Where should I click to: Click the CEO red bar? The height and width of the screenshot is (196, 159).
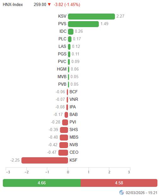point(63,153)
